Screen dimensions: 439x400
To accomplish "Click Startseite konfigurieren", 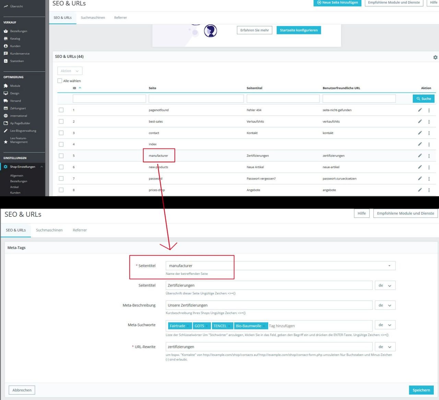I will point(299,30).
